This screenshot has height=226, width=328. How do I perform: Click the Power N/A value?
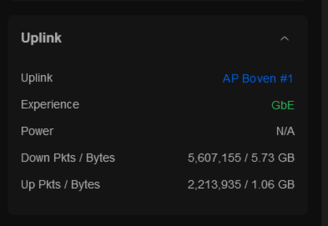pyautogui.click(x=285, y=132)
